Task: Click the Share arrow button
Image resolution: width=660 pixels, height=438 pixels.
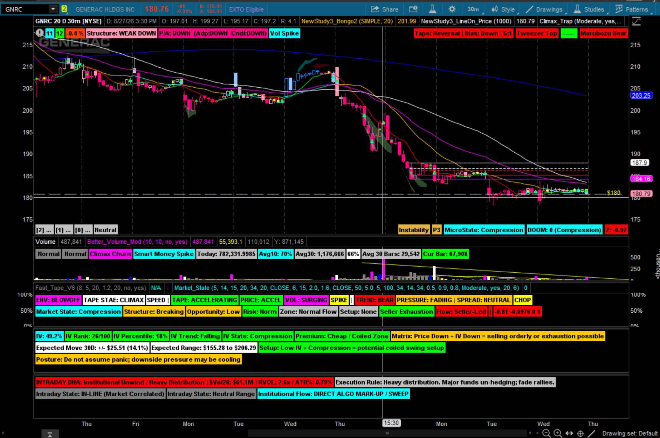Action: (x=385, y=9)
